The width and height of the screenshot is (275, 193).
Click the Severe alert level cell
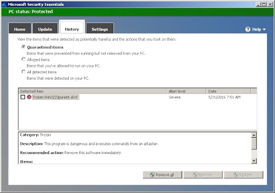pos(175,97)
